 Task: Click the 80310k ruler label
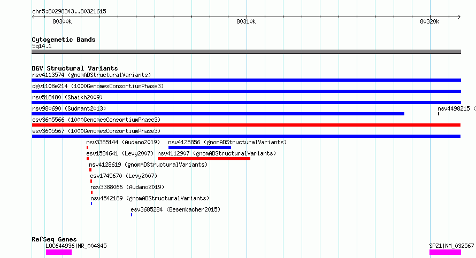(x=246, y=21)
